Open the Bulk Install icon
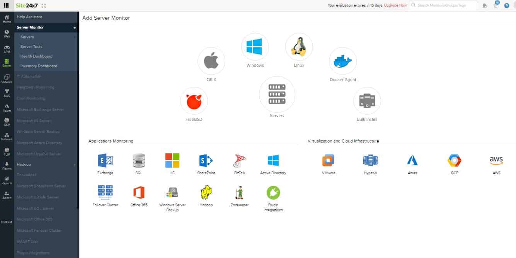The width and height of the screenshot is (516, 258). 367,101
